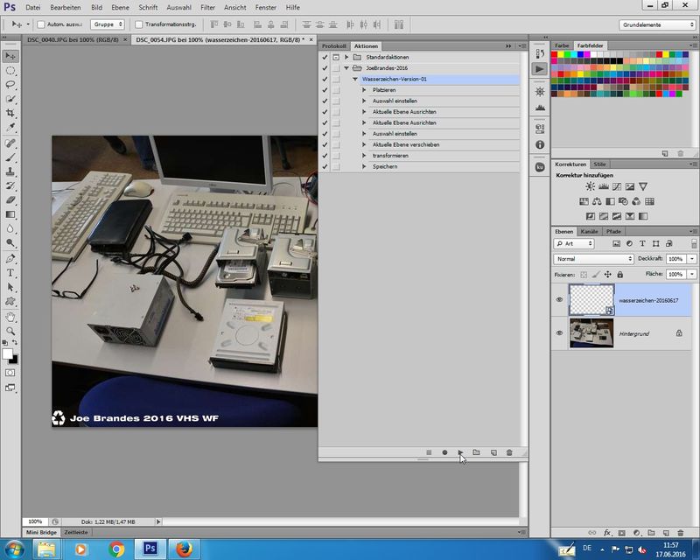700x560 pixels.
Task: Switch to the Protokoll tab
Action: click(x=334, y=45)
